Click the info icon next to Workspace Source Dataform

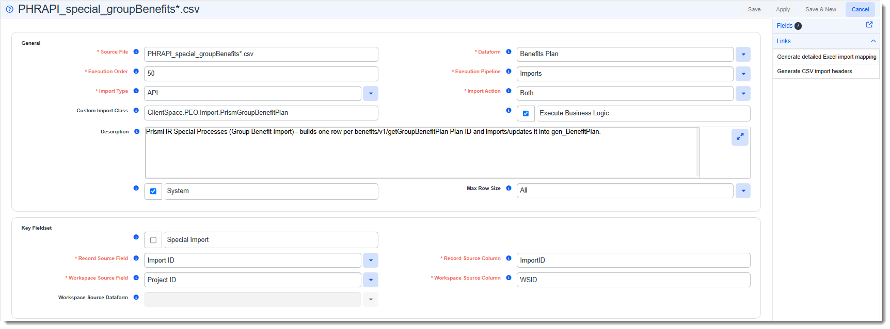tap(136, 297)
